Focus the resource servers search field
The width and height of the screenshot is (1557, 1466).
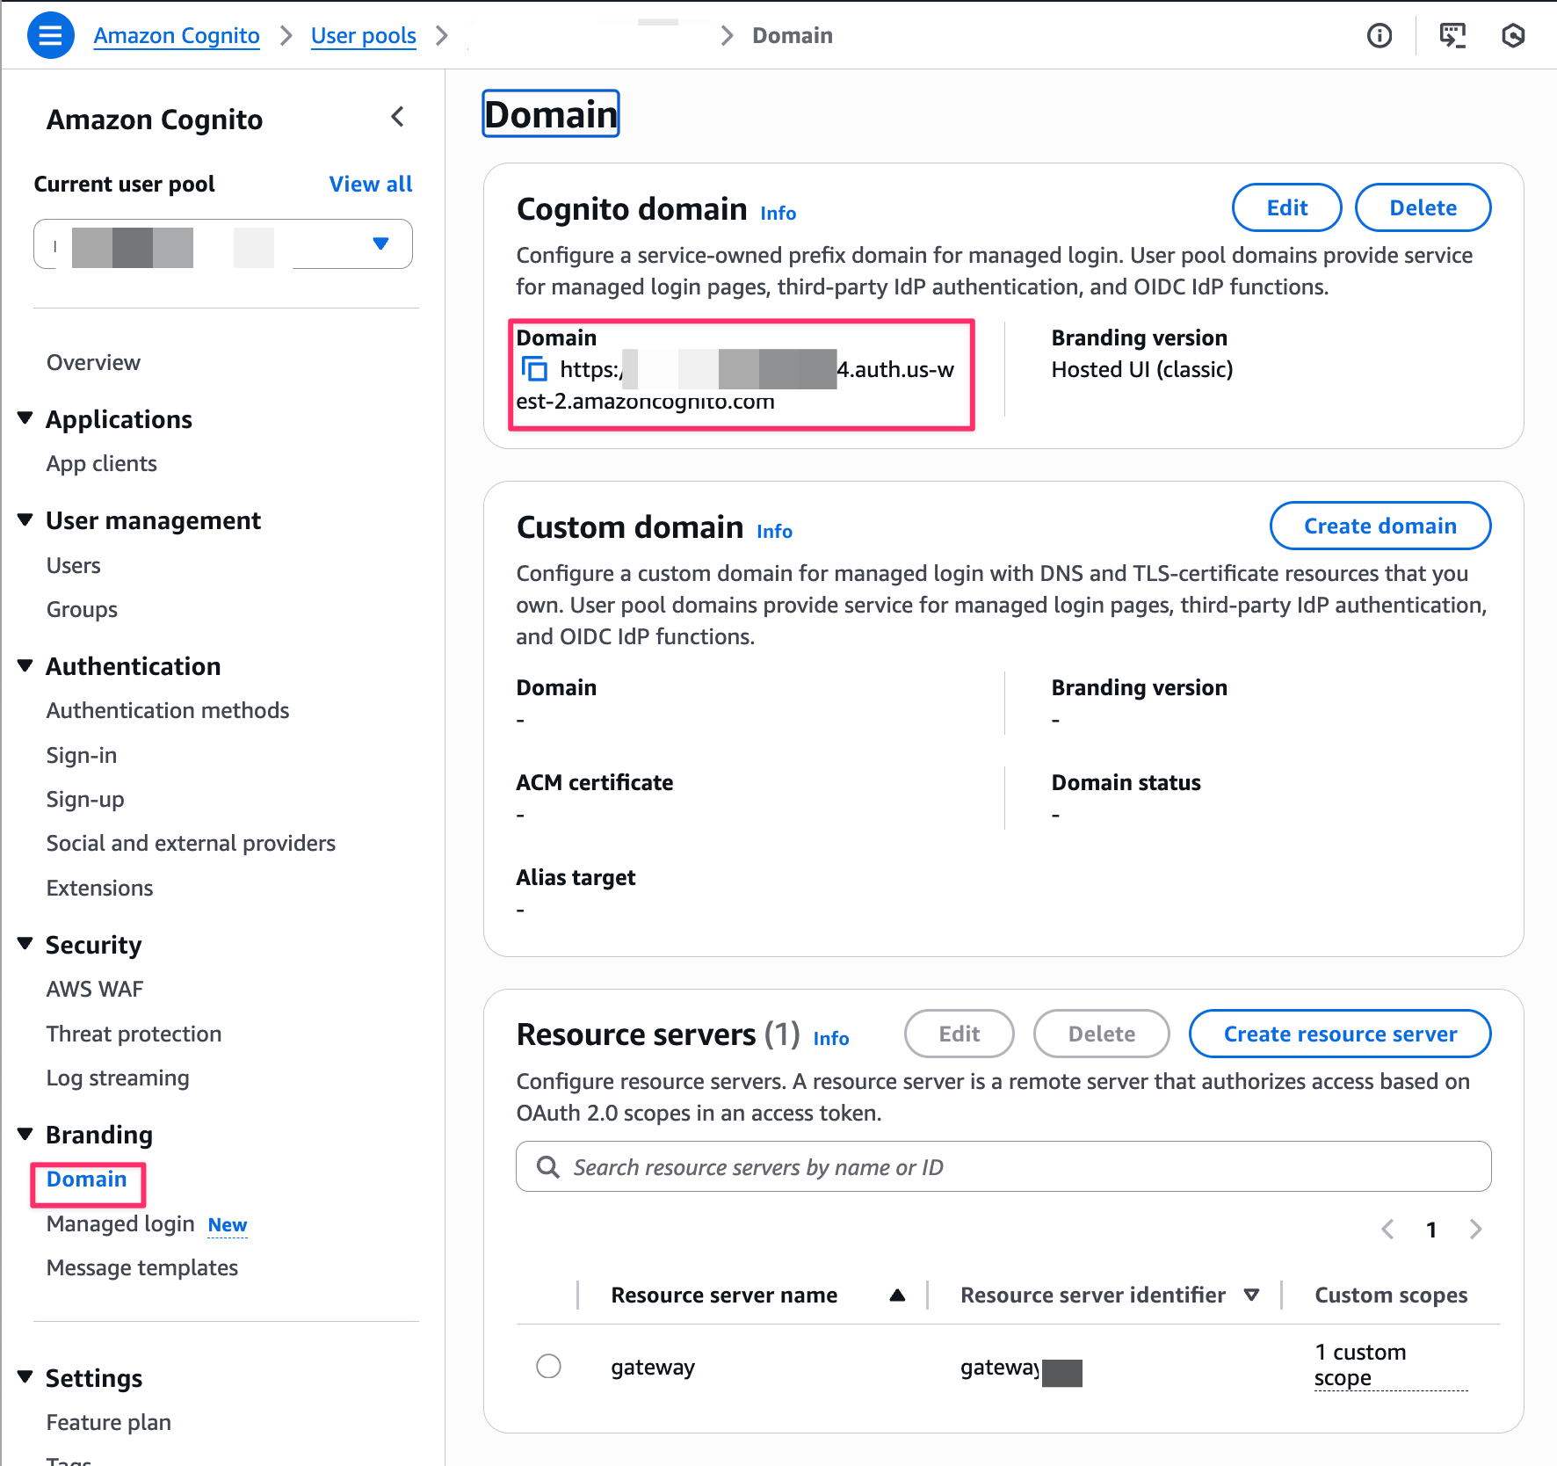point(1003,1167)
